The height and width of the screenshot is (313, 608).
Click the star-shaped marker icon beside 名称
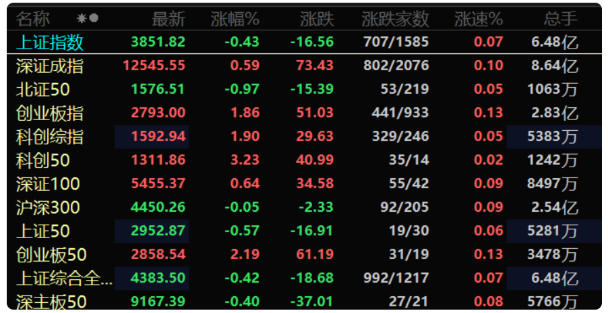coord(82,18)
